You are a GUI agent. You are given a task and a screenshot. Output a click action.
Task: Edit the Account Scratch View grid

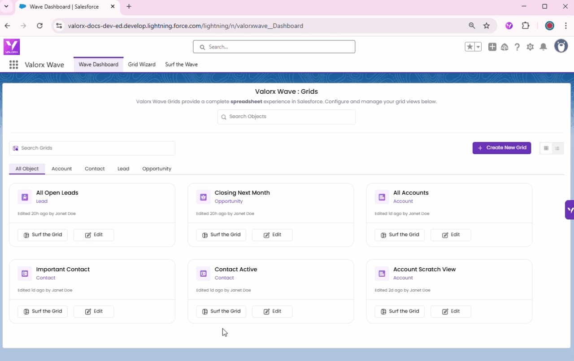451,312
